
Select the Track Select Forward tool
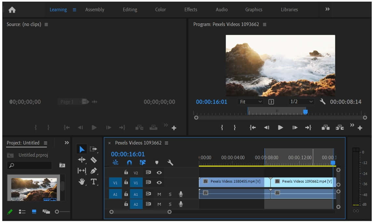[93, 150]
